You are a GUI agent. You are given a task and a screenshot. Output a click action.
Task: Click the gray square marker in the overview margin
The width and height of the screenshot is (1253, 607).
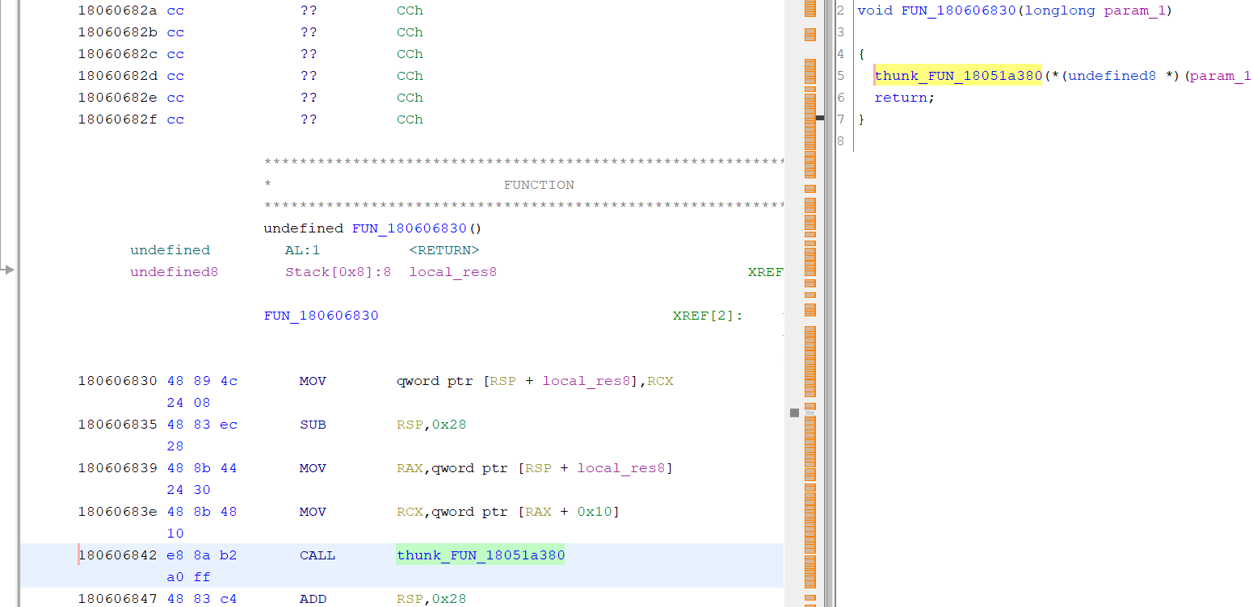pos(794,412)
